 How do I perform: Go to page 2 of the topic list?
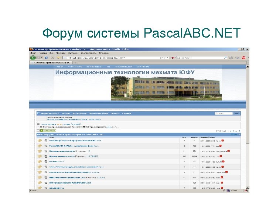231,131
